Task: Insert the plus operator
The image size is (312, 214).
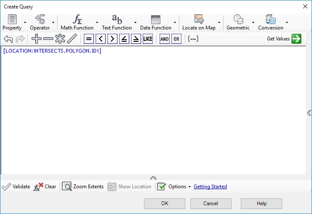Action: [x=37, y=39]
